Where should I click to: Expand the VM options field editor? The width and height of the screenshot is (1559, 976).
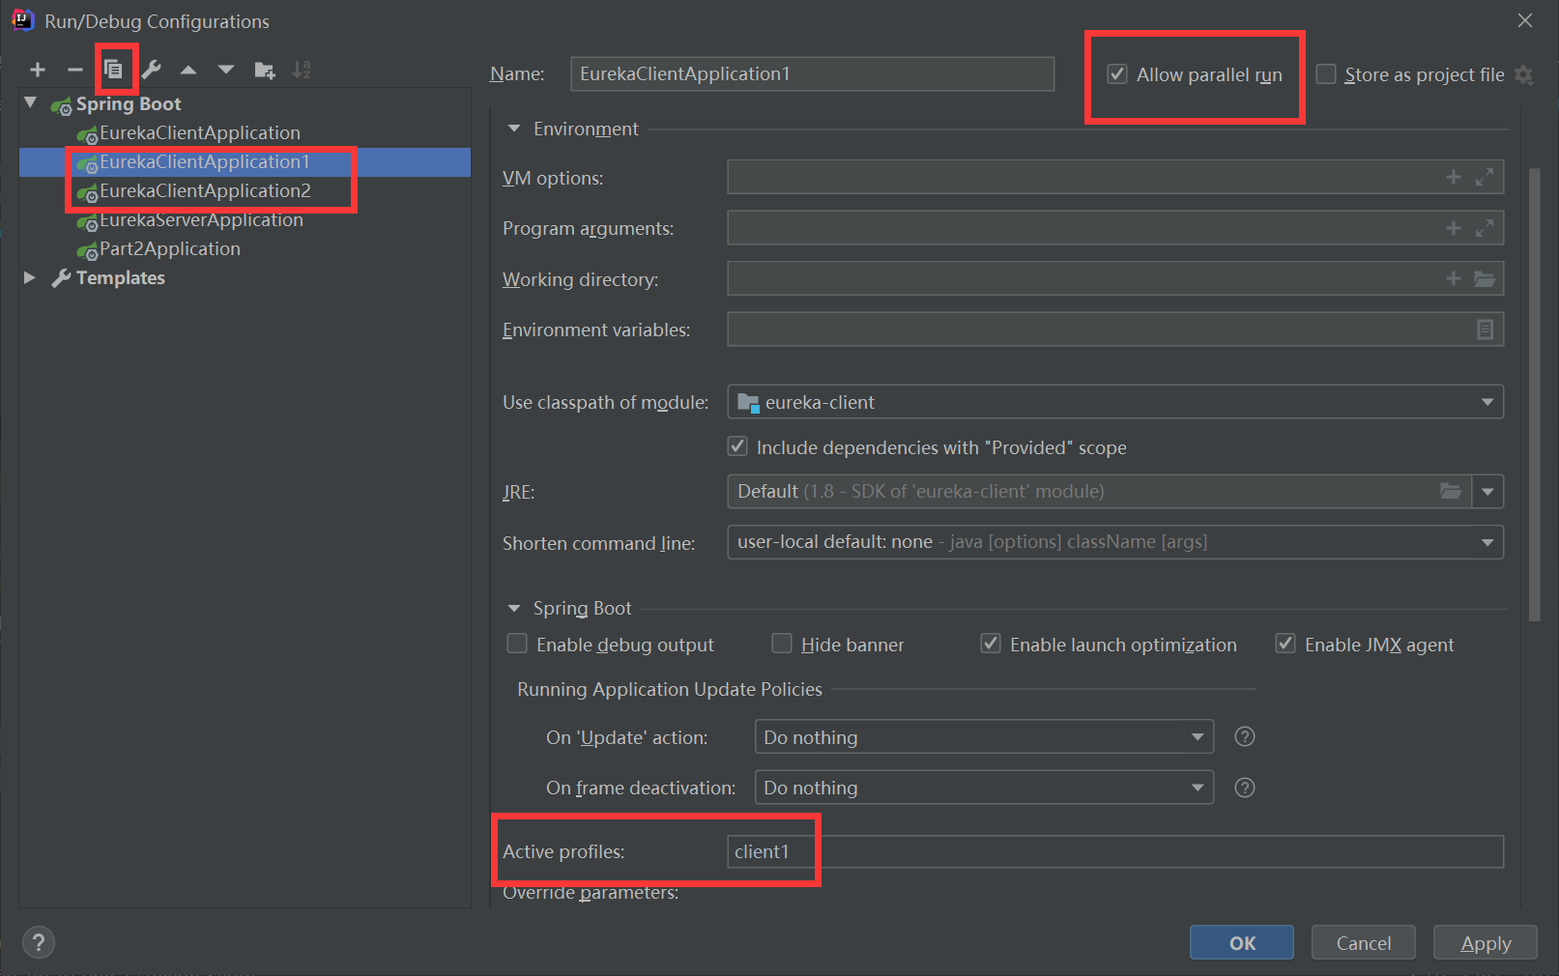[x=1485, y=177]
